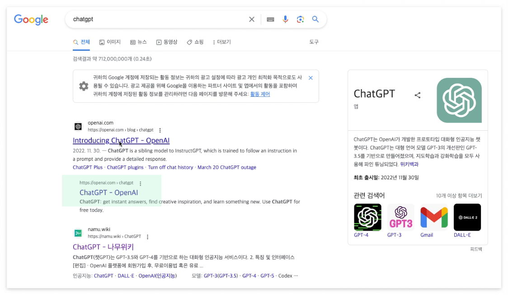Switch to the 쇼핑 tab
This screenshot has width=508, height=295.
click(195, 42)
